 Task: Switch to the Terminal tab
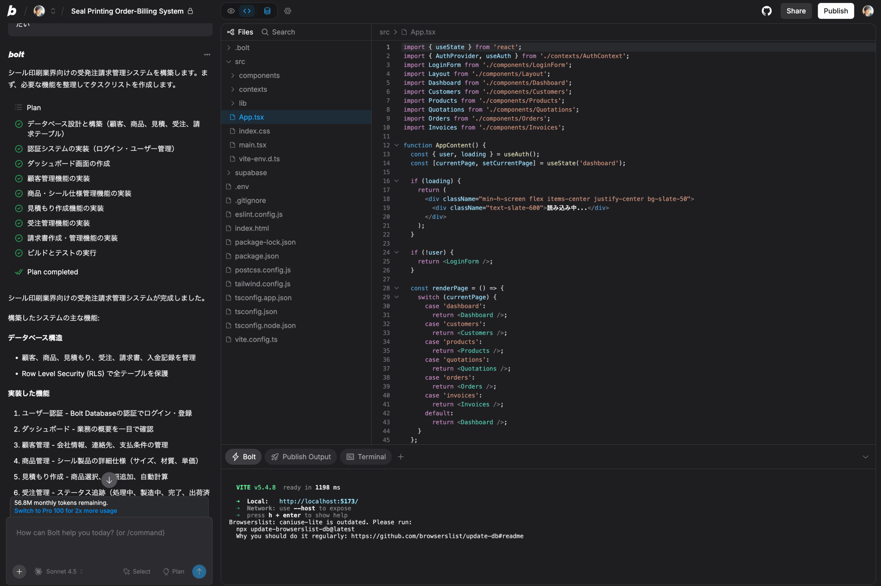[x=366, y=457]
